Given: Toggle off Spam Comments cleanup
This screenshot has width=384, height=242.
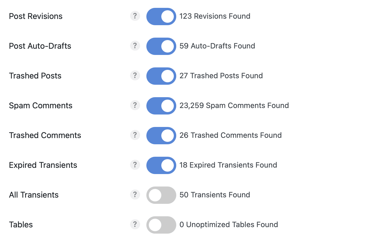Looking at the screenshot, I should (x=161, y=106).
